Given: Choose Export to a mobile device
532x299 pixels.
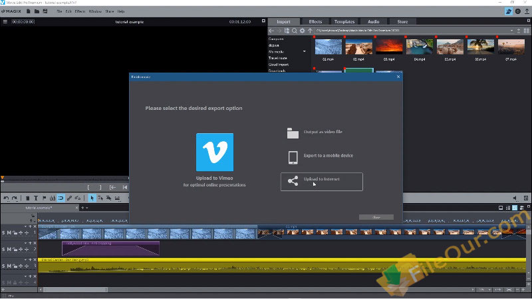Looking at the screenshot, I should click(321, 157).
